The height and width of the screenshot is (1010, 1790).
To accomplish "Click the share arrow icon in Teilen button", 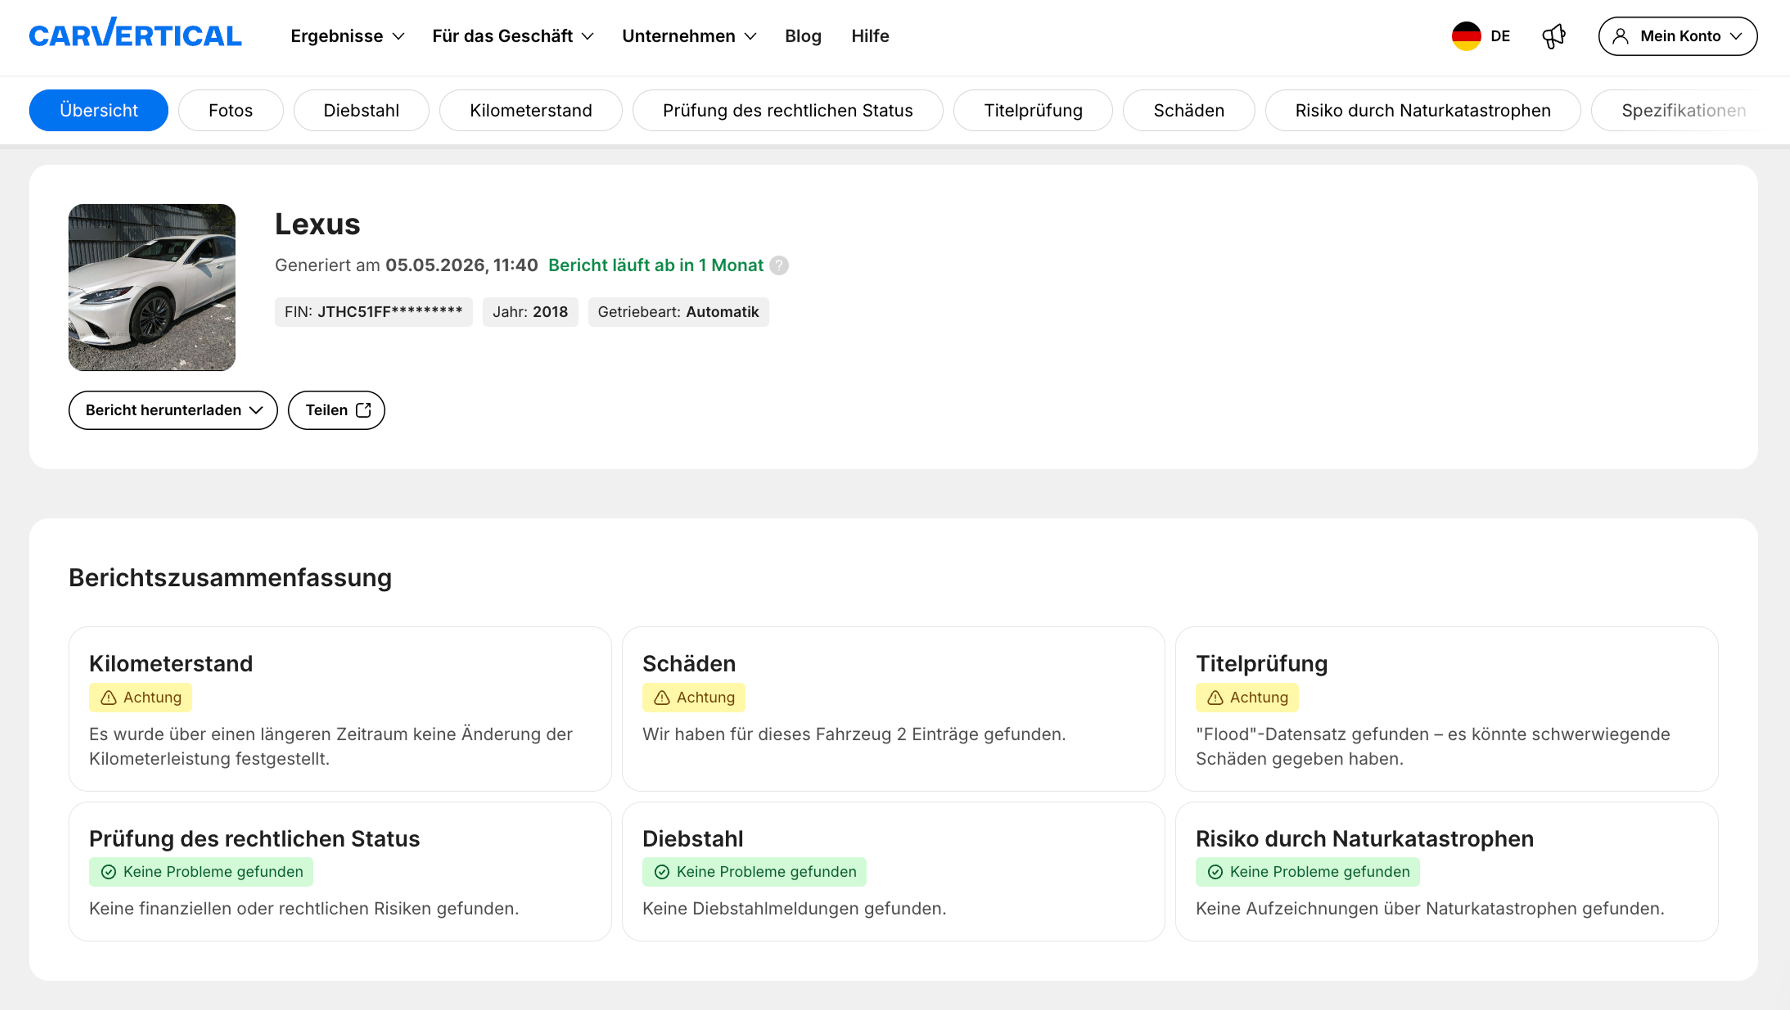I will click(x=364, y=410).
